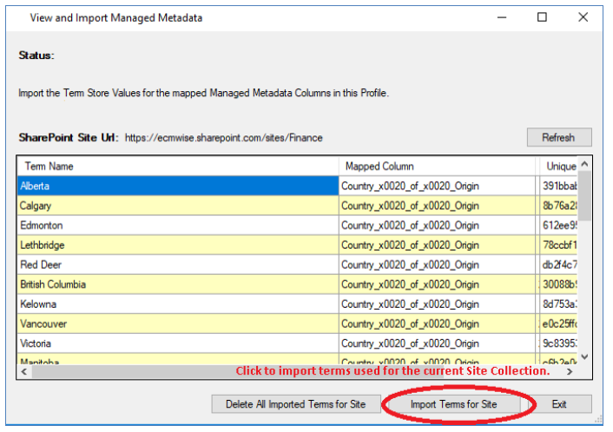The width and height of the screenshot is (613, 432).
Task: Select the Vancouver term row
Action: [177, 324]
